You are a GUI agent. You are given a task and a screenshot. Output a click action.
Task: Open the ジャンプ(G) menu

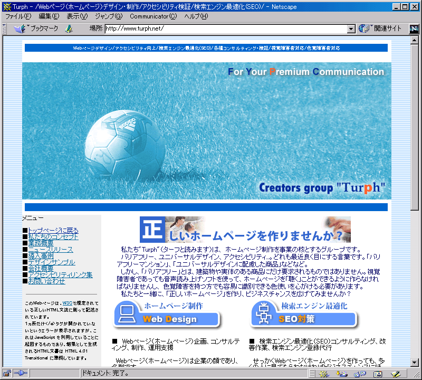point(109,16)
